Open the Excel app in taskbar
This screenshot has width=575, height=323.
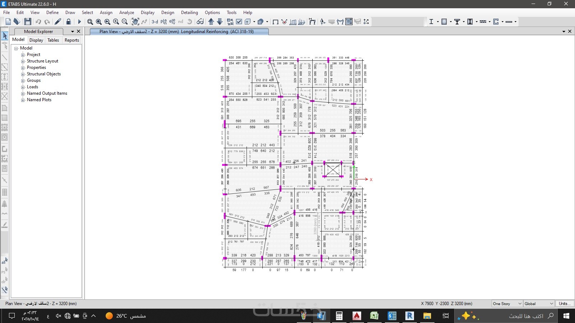(x=374, y=316)
